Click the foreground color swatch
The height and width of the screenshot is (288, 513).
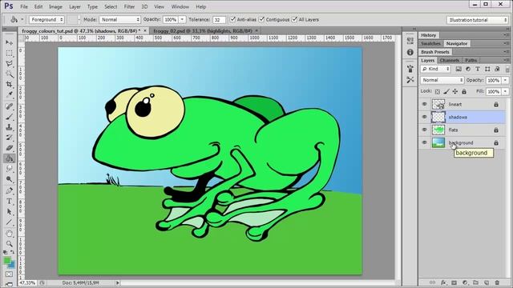(7, 261)
